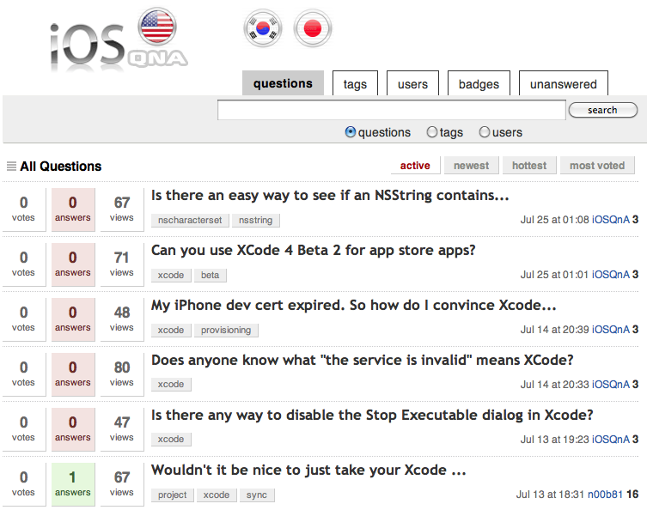Click into the search text field

391,110
